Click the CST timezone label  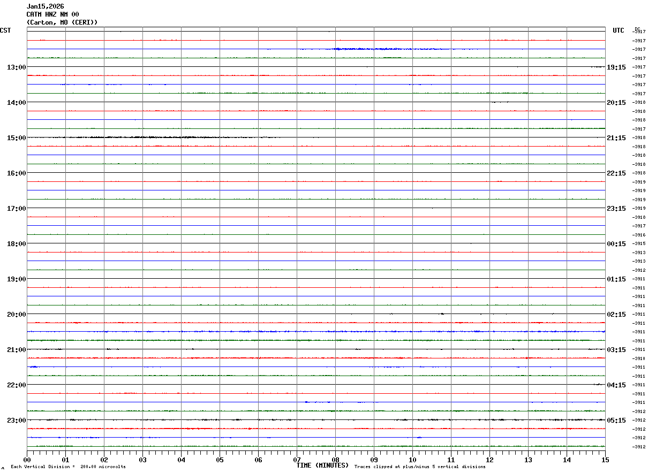(x=5, y=30)
